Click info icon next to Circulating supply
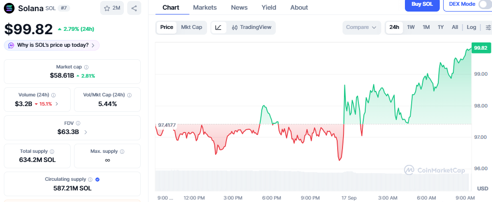The image size is (492, 202). (90, 179)
